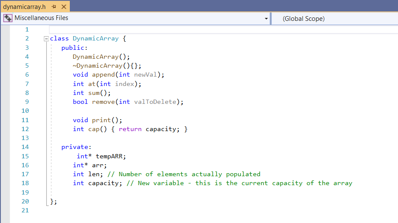
Task: Click 'DynamicArray();' constructor declaration
Action: pyautogui.click(x=101, y=57)
